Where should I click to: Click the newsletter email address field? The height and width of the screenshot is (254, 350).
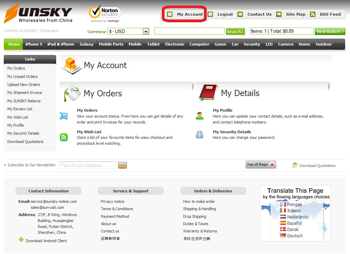[87, 165]
